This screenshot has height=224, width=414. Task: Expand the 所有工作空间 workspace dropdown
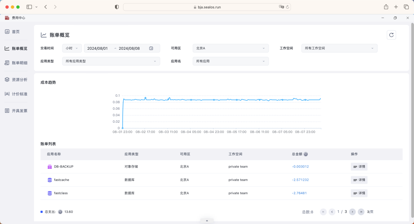[339, 48]
